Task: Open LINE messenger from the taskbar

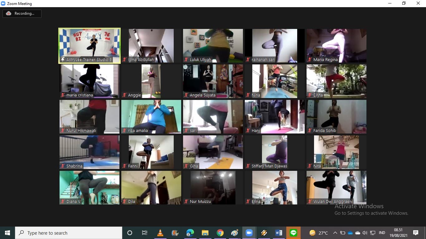Action: pos(293,233)
